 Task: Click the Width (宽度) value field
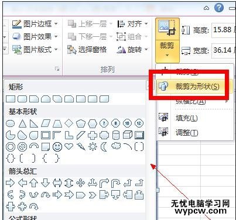(x=223, y=50)
